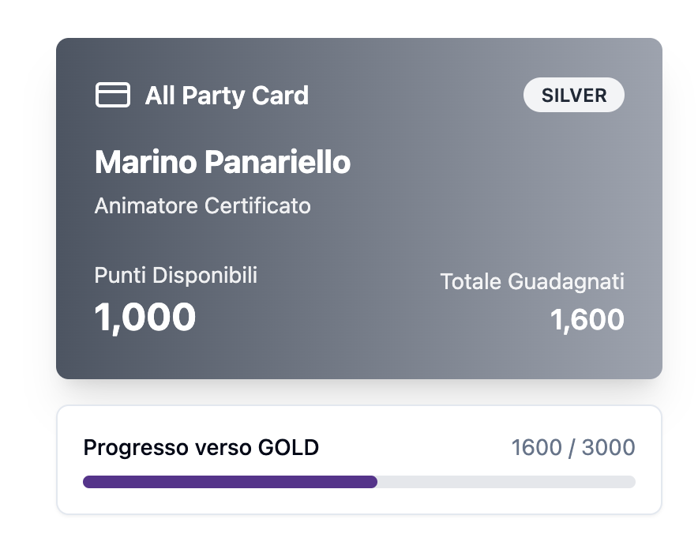Toggle visibility of Punti Disponibili
This screenshot has height=553, width=698.
pos(175,276)
